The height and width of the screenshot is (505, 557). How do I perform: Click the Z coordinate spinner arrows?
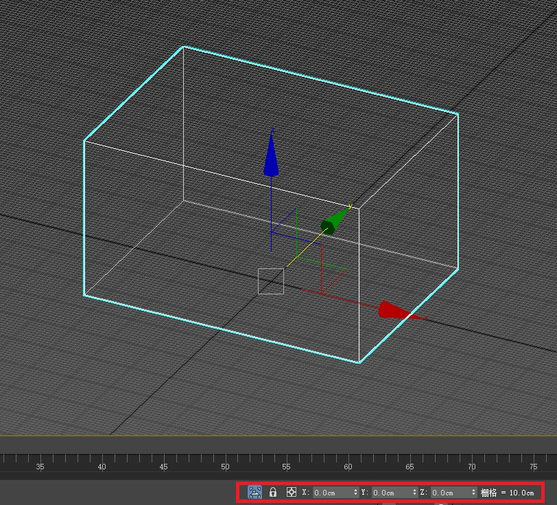click(474, 493)
